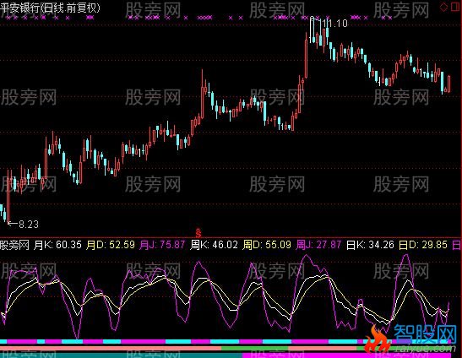The height and width of the screenshot is (358, 462).
Task: Select the 周D: 55.09 indicator value
Action: (267, 245)
